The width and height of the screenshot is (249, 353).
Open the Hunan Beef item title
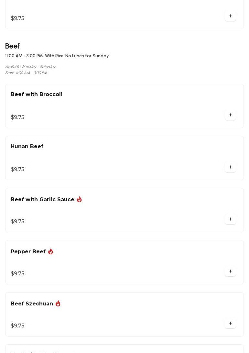pyautogui.click(x=27, y=146)
